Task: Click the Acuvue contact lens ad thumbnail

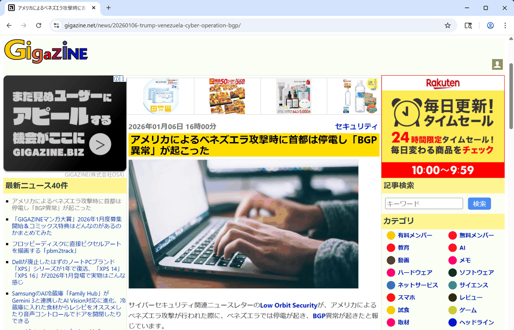Action: (x=161, y=96)
